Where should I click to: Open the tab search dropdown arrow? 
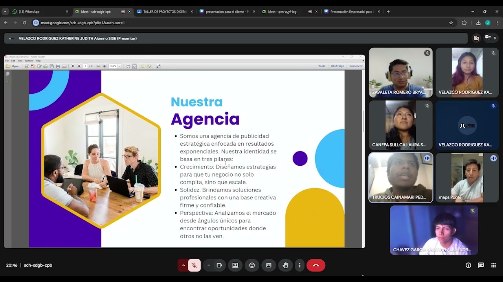pos(5,12)
